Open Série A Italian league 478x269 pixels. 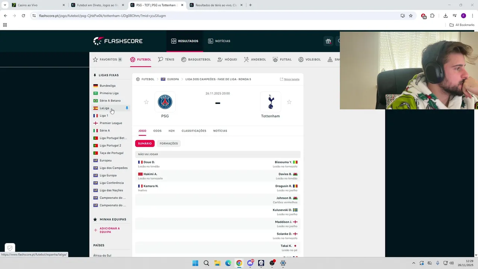coord(105,130)
